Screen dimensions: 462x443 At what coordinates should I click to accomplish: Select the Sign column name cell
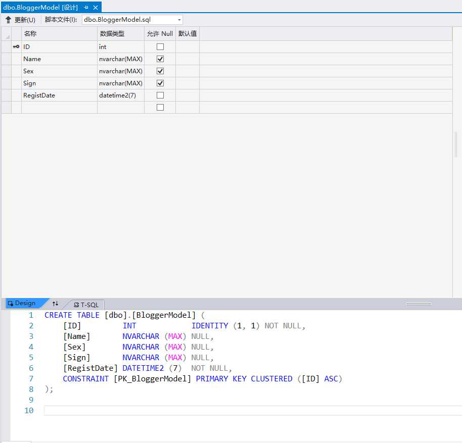[59, 83]
